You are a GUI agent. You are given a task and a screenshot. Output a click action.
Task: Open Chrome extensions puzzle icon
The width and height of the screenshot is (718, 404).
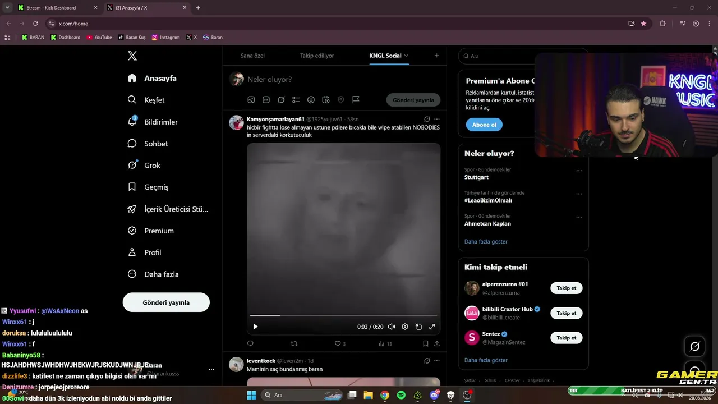[x=662, y=24]
